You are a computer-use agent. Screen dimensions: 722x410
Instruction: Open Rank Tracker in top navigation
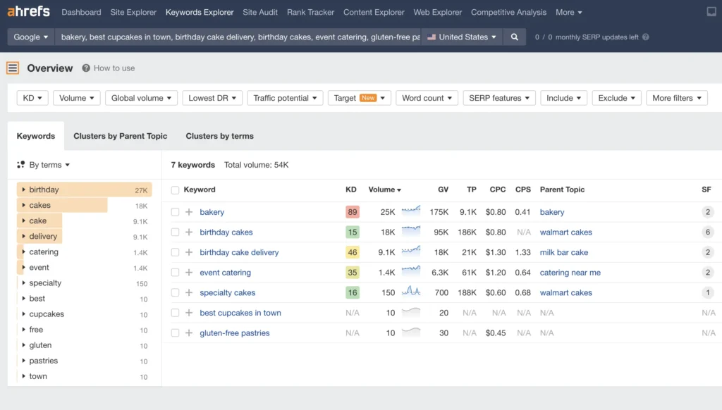[310, 13]
